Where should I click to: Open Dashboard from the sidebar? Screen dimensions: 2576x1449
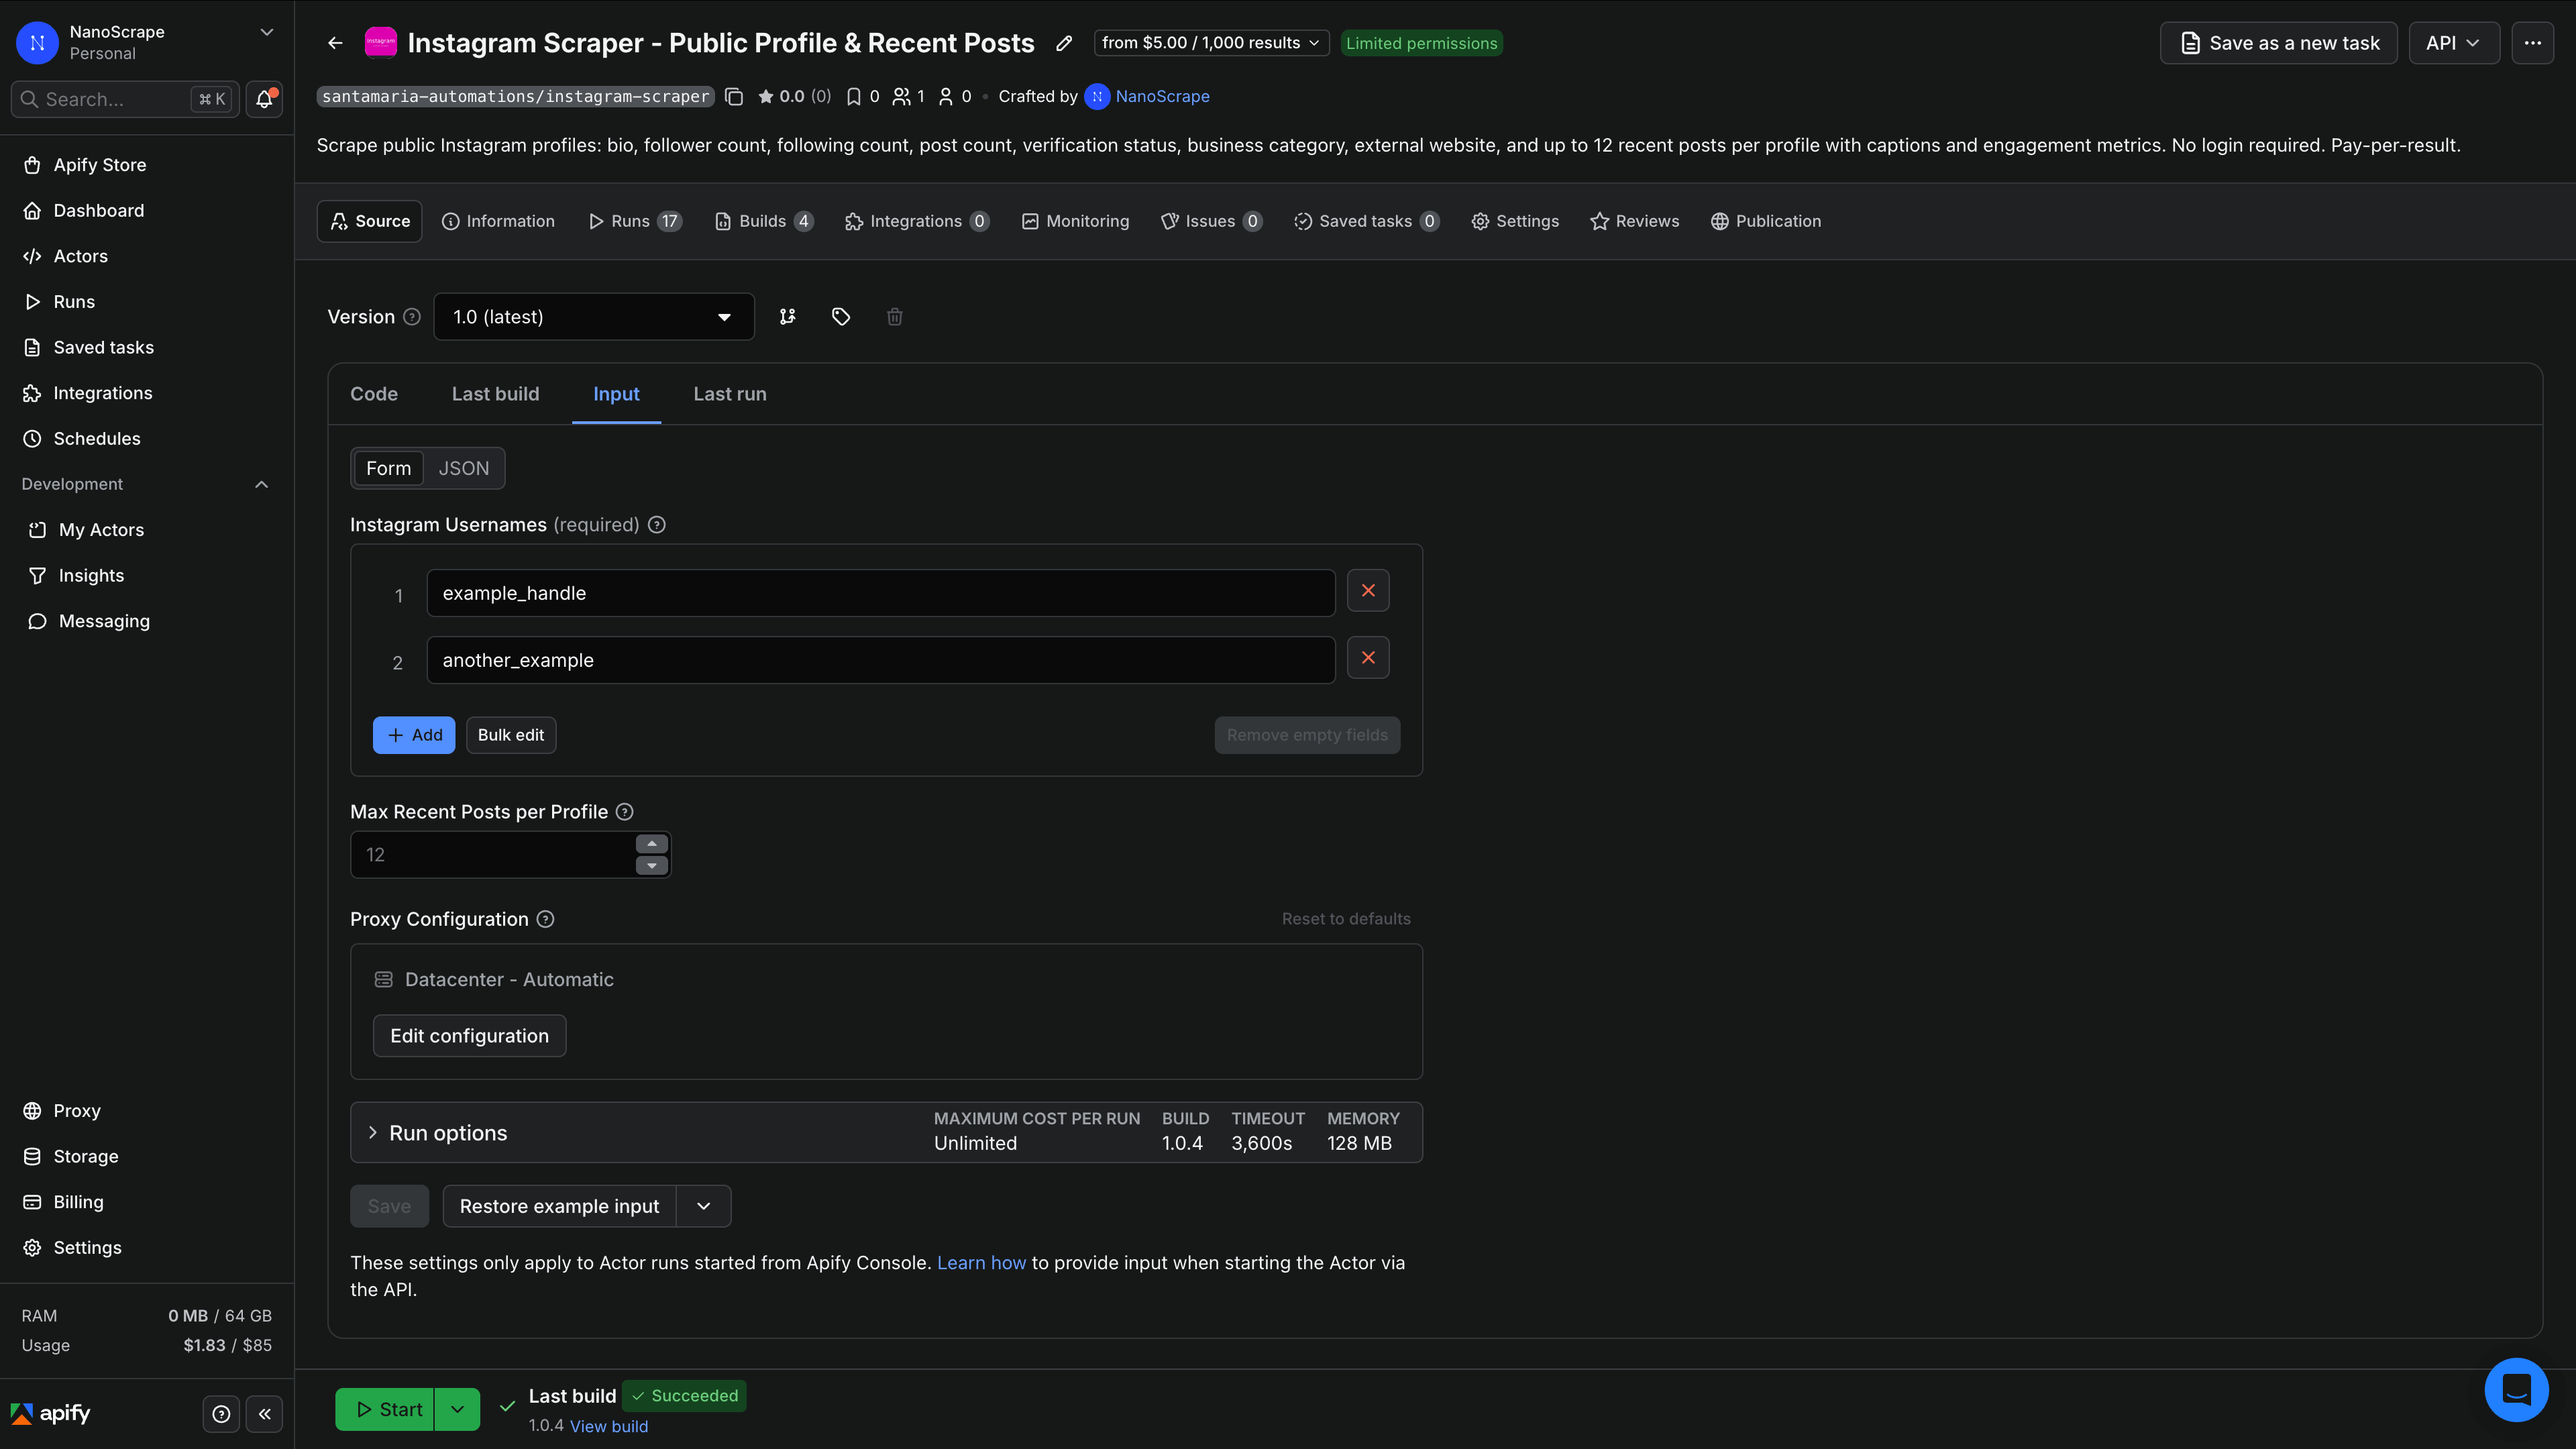(147, 211)
